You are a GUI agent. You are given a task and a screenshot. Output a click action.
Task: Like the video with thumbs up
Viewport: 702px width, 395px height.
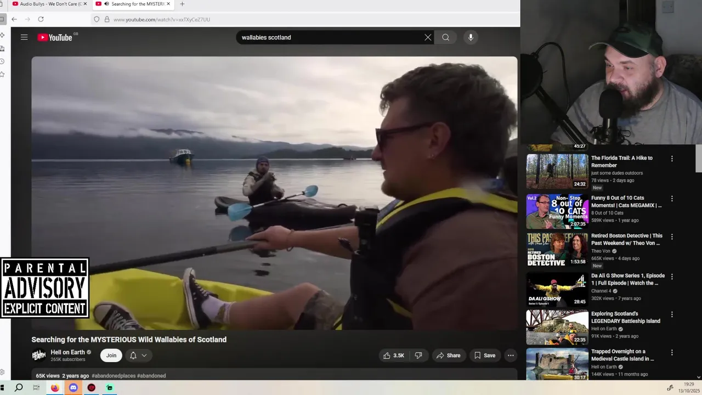[394, 356]
